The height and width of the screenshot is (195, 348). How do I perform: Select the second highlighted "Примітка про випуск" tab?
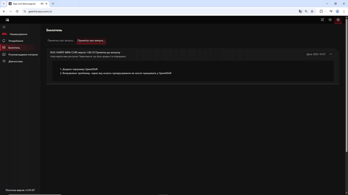pos(91,41)
